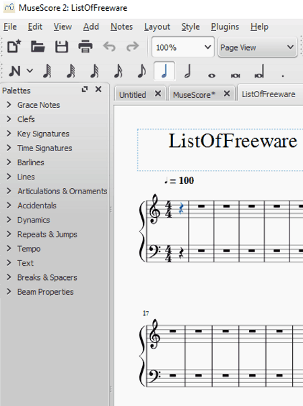The height and width of the screenshot is (406, 303).
Task: Close the MuseScore* tab
Action: click(x=227, y=94)
